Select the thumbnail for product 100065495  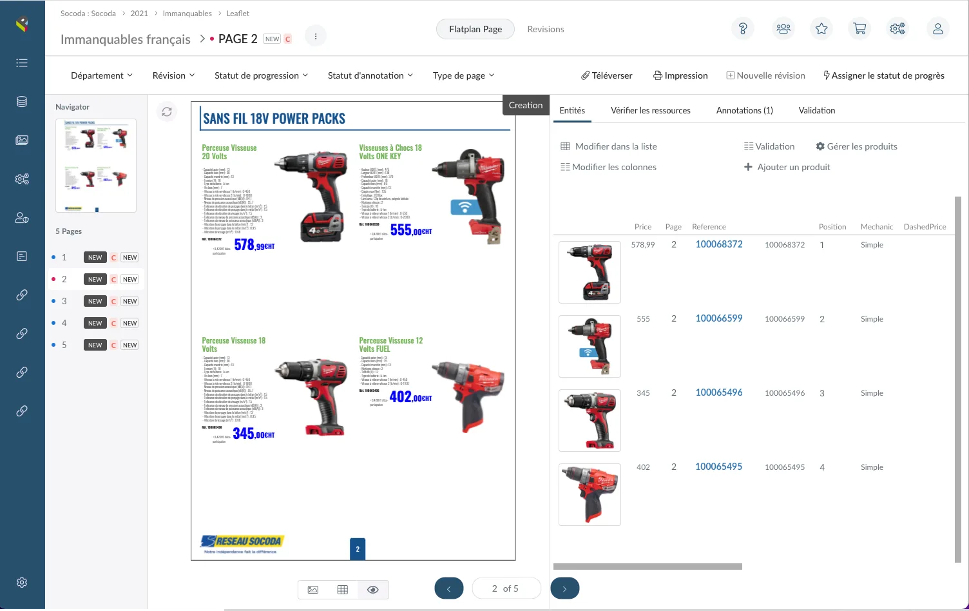point(590,494)
